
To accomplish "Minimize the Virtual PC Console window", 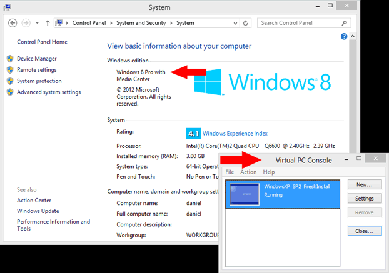I will coord(346,159).
